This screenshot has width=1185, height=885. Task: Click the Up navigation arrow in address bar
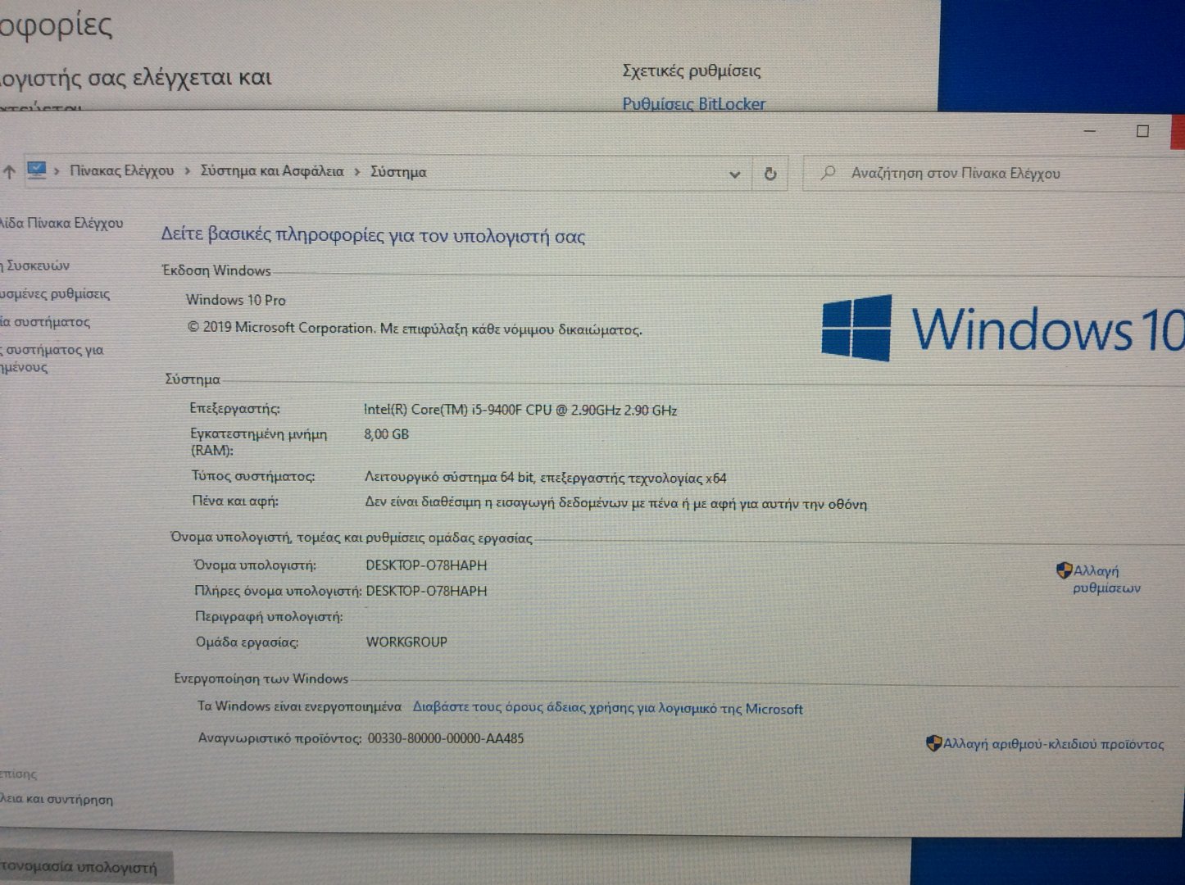9,172
